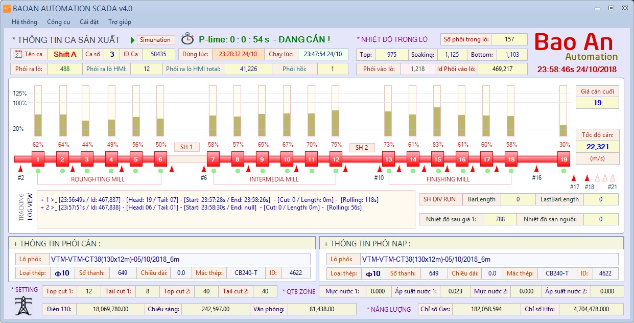Open the Hệ thống menu
Screen dimensions: 634x323
pos(25,22)
